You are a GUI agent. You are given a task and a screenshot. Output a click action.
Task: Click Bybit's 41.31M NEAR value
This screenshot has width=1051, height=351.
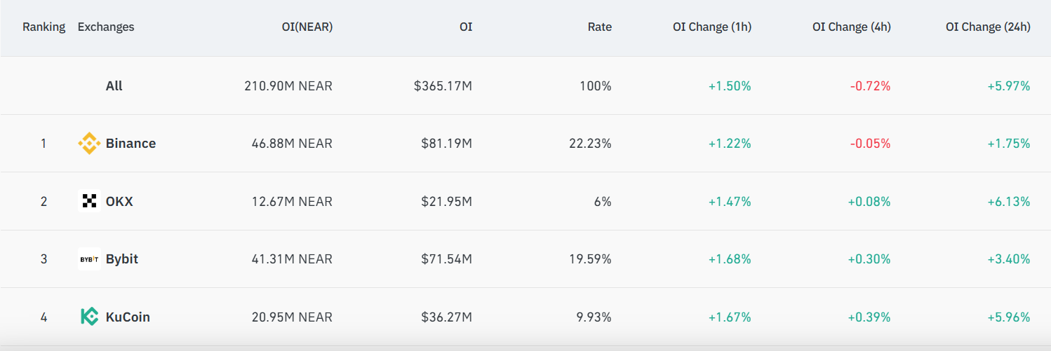(x=292, y=259)
